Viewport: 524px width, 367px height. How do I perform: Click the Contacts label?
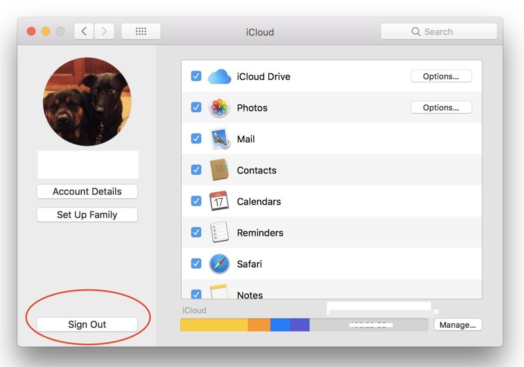[x=256, y=170]
